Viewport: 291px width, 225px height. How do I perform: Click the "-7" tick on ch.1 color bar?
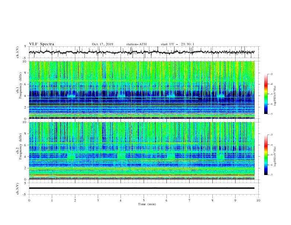(x=271, y=114)
